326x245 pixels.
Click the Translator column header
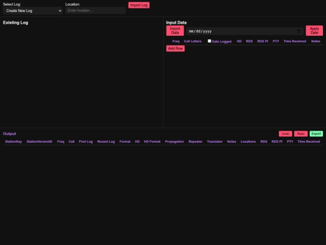[214, 142]
